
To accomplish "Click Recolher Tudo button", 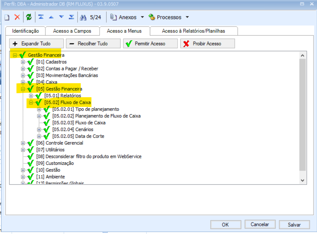I will (x=93, y=44).
